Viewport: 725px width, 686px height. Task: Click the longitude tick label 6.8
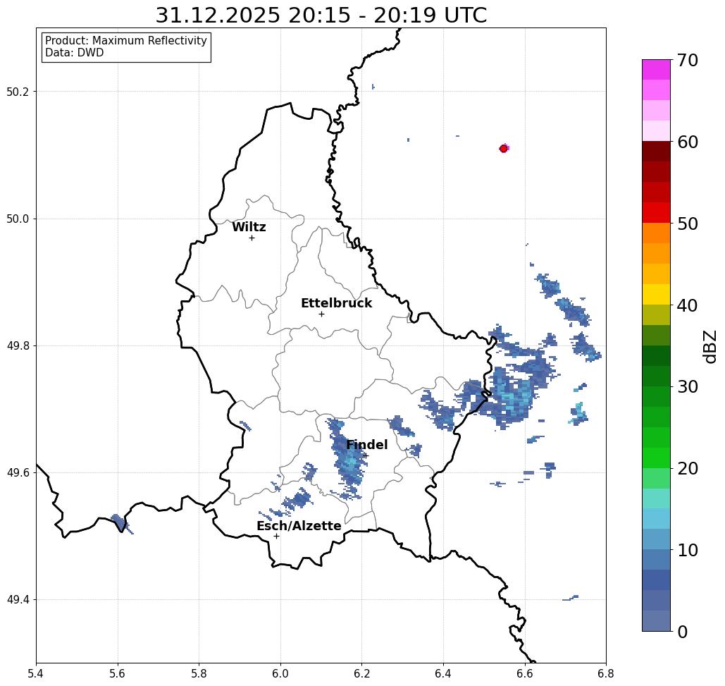click(x=606, y=673)
